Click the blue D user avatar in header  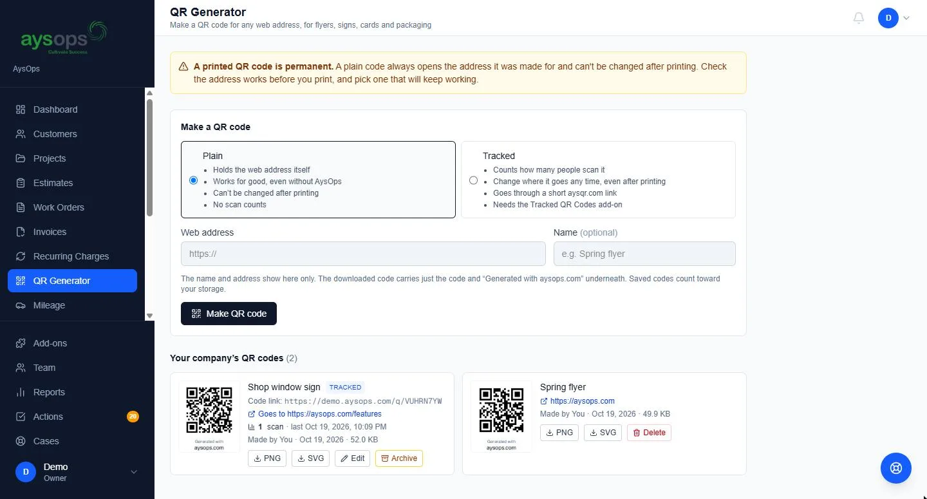[888, 18]
